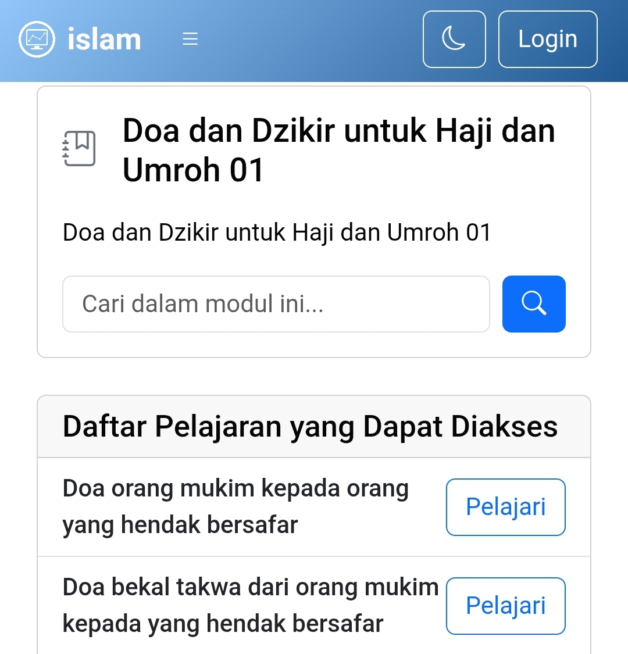
Task: Focus the 'Cari dalam modul ini...' search field
Action: (276, 304)
